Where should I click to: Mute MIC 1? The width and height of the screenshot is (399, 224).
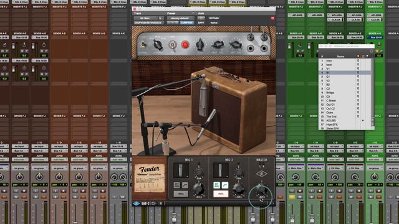pos(181,194)
